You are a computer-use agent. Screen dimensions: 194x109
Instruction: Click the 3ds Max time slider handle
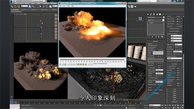(x=126, y=100)
